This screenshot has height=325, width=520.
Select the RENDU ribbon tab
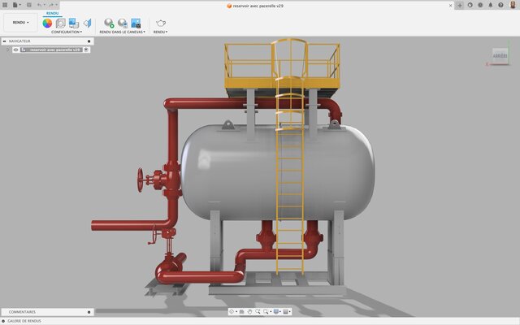[51, 14]
